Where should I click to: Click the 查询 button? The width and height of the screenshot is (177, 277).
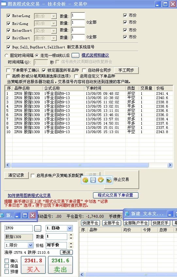coord(66,252)
